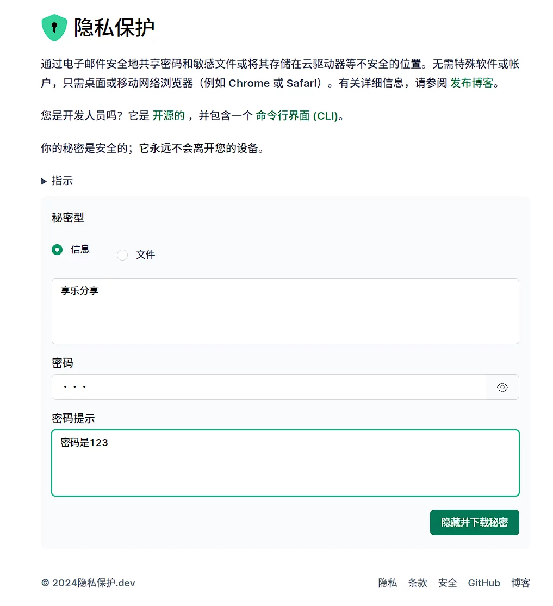Open the GitHub footer link
Image resolution: width=553 pixels, height=606 pixels.
coord(484,583)
